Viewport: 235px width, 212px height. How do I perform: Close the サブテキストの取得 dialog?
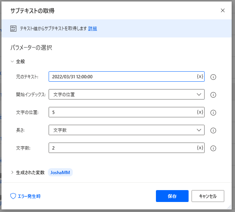pos(223,10)
